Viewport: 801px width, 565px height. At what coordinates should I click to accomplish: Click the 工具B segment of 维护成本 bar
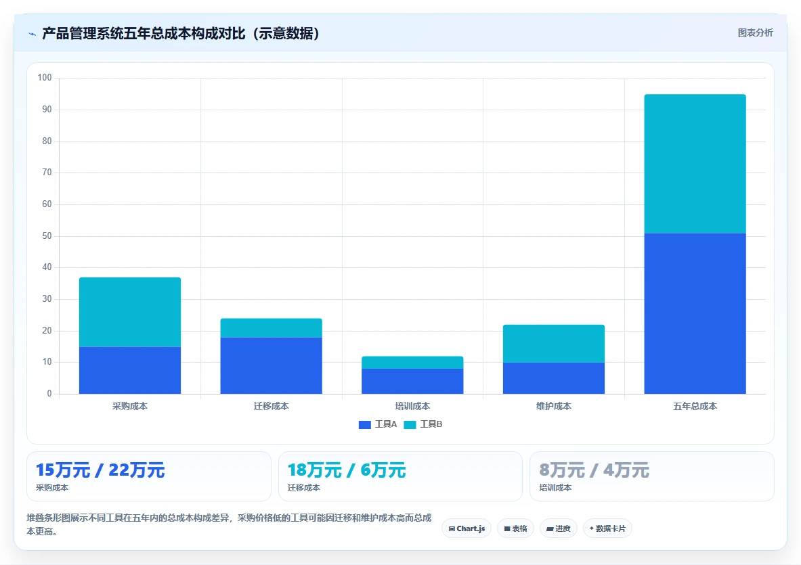click(x=554, y=344)
